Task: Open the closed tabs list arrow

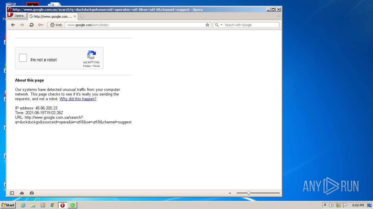Action: (279, 16)
